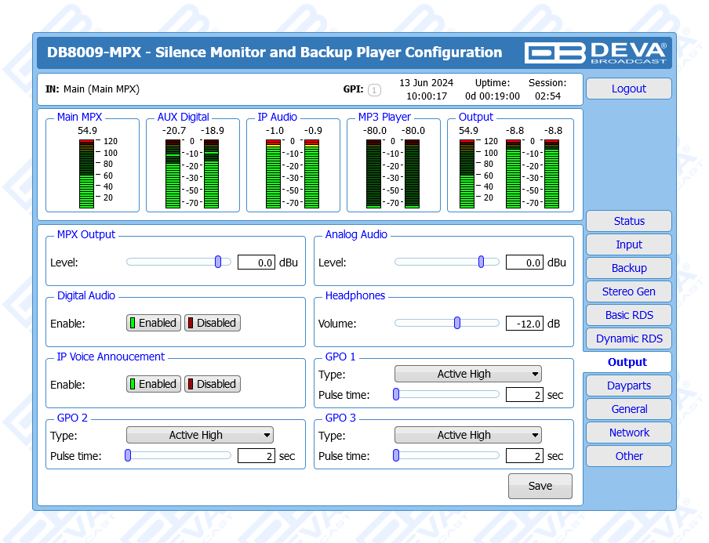Click the Main MPX level meter
709x543 pixels.
point(86,173)
